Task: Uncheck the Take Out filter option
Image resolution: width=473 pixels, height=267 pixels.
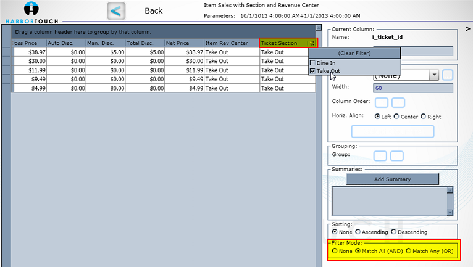Action: 313,71
